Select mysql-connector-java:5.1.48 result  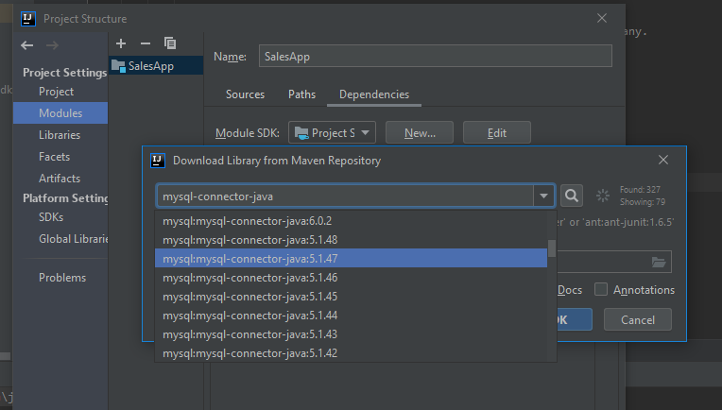pyautogui.click(x=351, y=240)
